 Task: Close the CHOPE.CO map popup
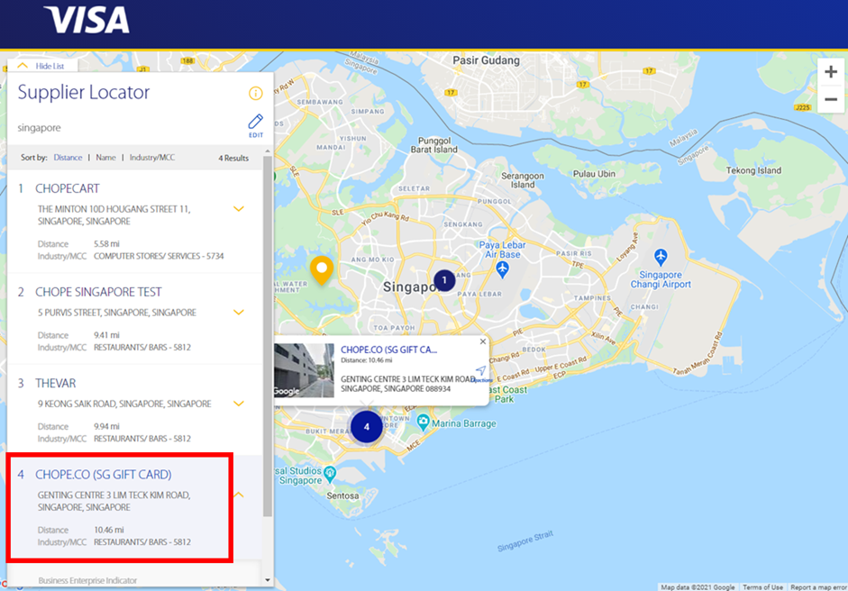point(483,341)
